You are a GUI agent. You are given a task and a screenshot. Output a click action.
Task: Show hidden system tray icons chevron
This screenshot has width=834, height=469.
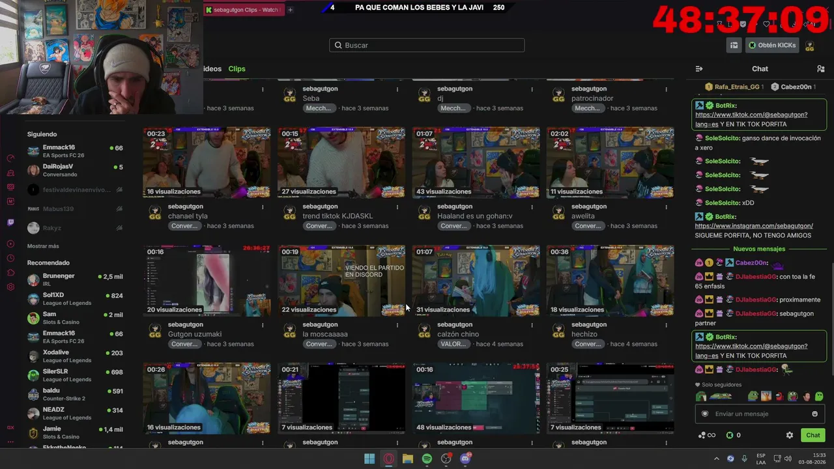tap(717, 459)
